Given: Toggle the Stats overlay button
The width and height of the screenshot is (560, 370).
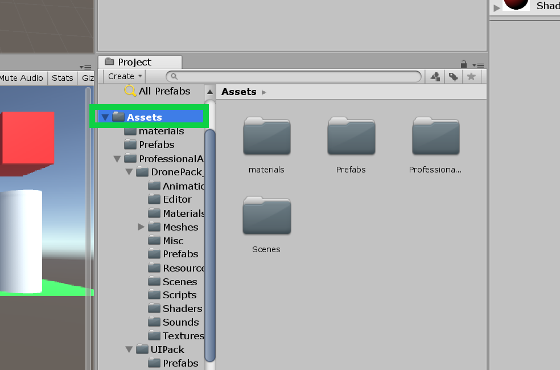Looking at the screenshot, I should tap(62, 78).
